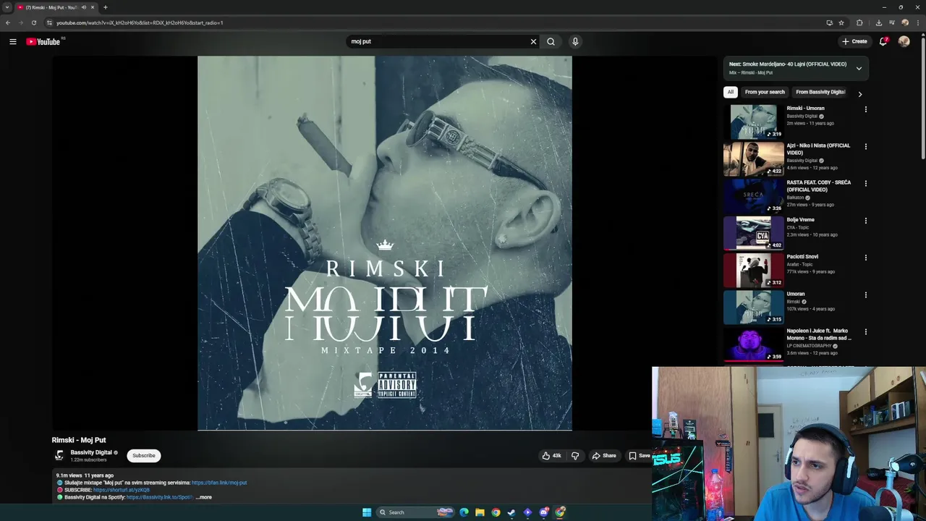Open Steam from taskbar
The image size is (926, 521).
coord(511,512)
